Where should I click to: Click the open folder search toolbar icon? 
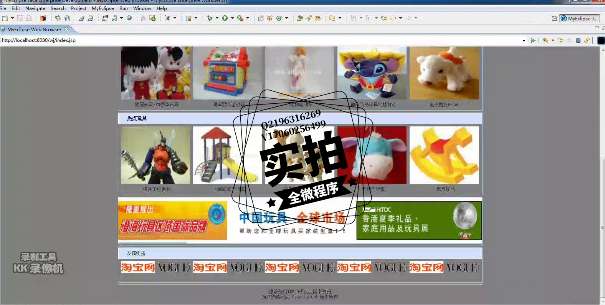300,18
